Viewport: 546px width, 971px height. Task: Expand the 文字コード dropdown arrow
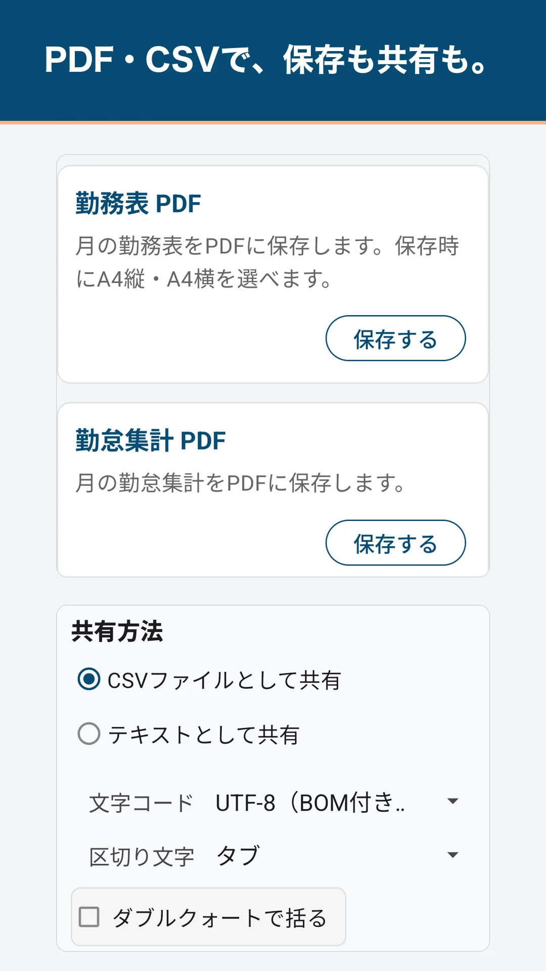[453, 801]
